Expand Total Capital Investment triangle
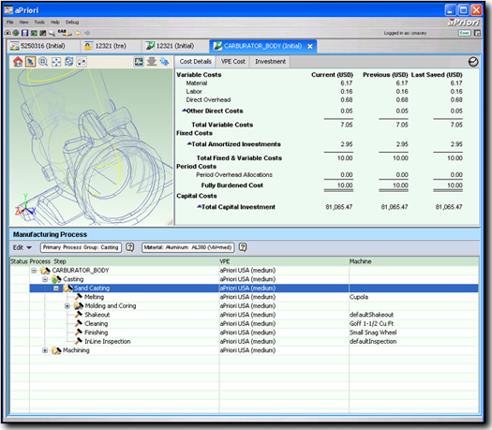Screen dimensions: 492x430 200,206
